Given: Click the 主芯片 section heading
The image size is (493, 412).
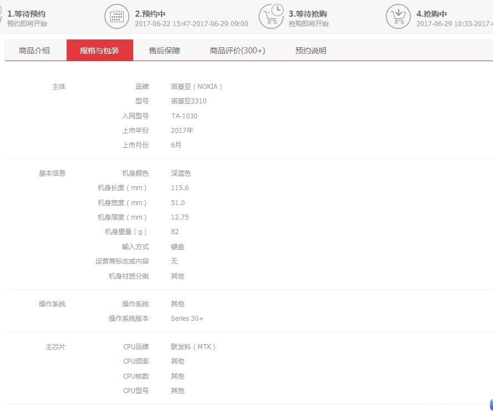Looking at the screenshot, I should point(56,347).
